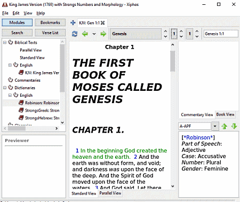
Task: Switch to the Book View tab
Action: [225, 114]
